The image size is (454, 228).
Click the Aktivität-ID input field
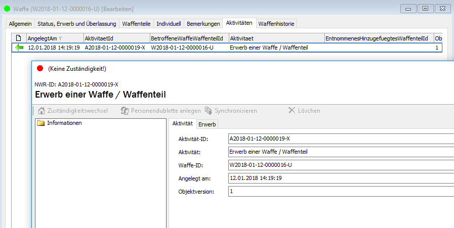340,139
